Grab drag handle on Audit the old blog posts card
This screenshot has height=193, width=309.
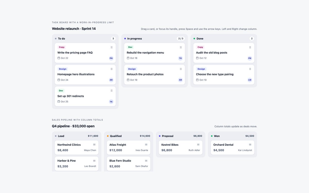250,47
